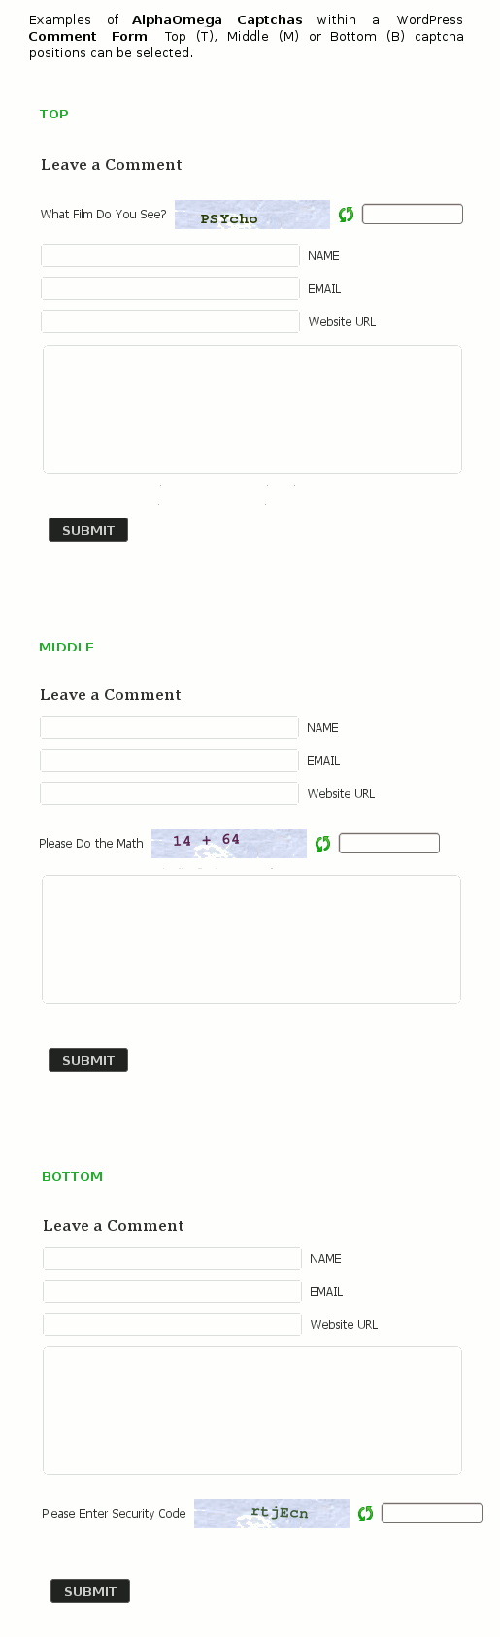The image size is (500, 1637).
Task: Click the NAME field in MIDDLE form
Action: point(169,727)
